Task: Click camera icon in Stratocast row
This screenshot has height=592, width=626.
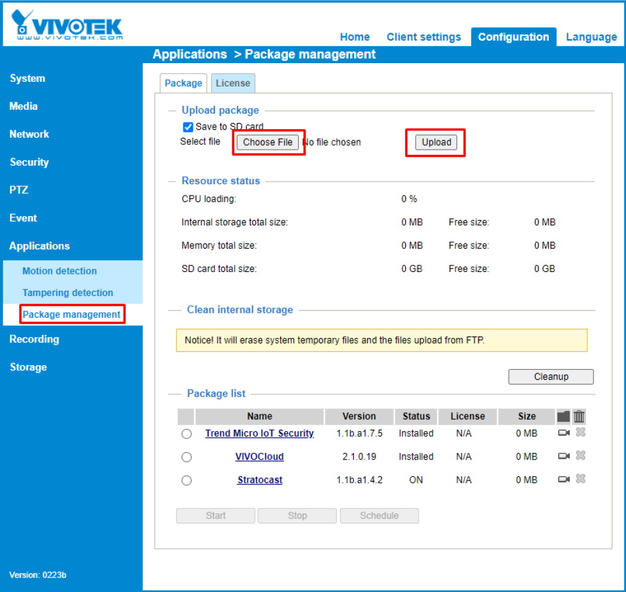Action: point(563,480)
